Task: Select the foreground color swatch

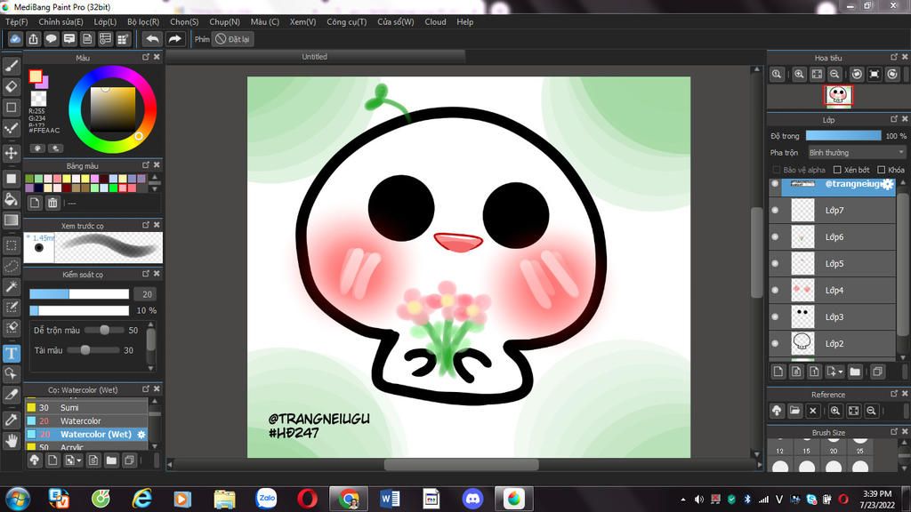Action: click(x=36, y=76)
